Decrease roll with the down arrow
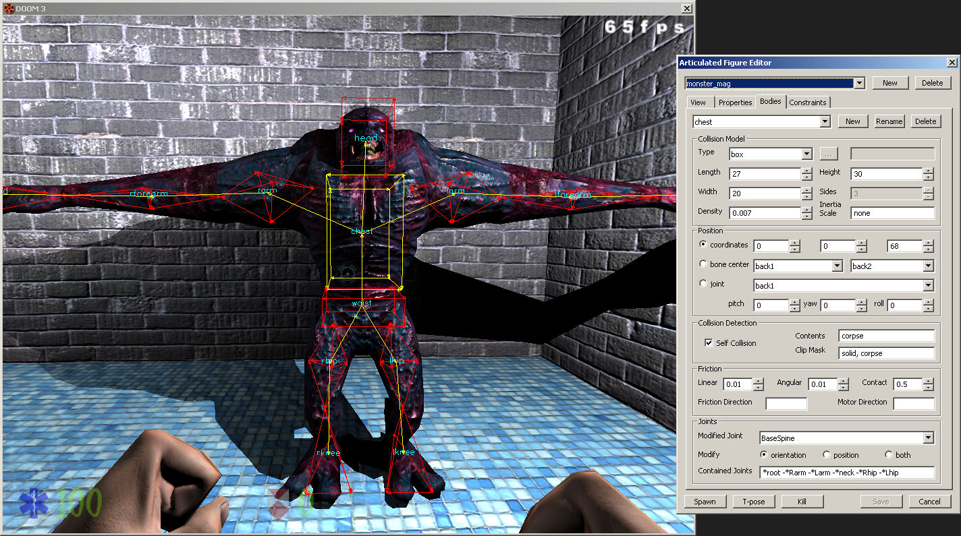Viewport: 961px width, 536px height. (x=929, y=309)
